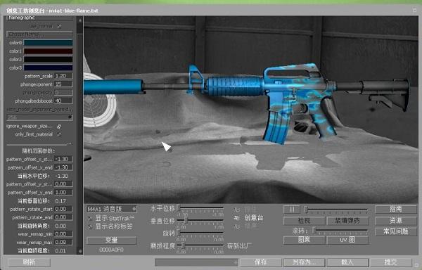Click the 载入 load button
The image size is (422, 270).
347,262
